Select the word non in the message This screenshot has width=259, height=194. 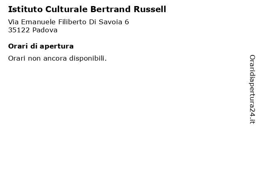34,59
